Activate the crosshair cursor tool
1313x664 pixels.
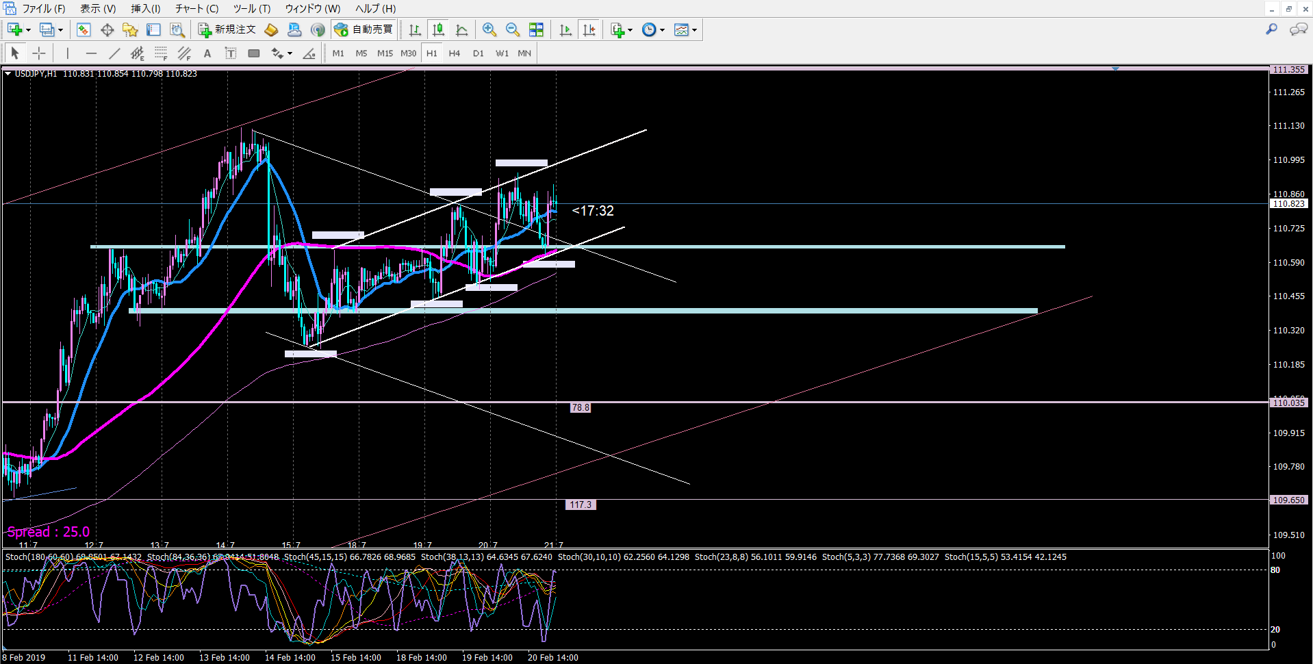point(39,53)
